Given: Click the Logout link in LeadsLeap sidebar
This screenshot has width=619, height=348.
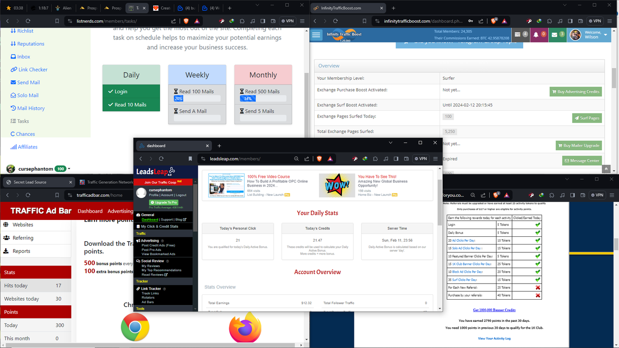Looking at the screenshot, I should pos(181,195).
